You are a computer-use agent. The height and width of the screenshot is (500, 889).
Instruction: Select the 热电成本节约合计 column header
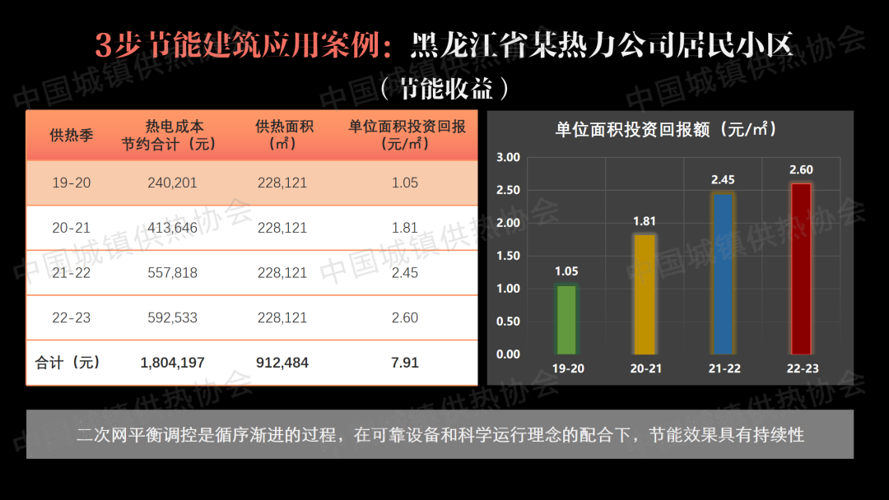coord(173,136)
